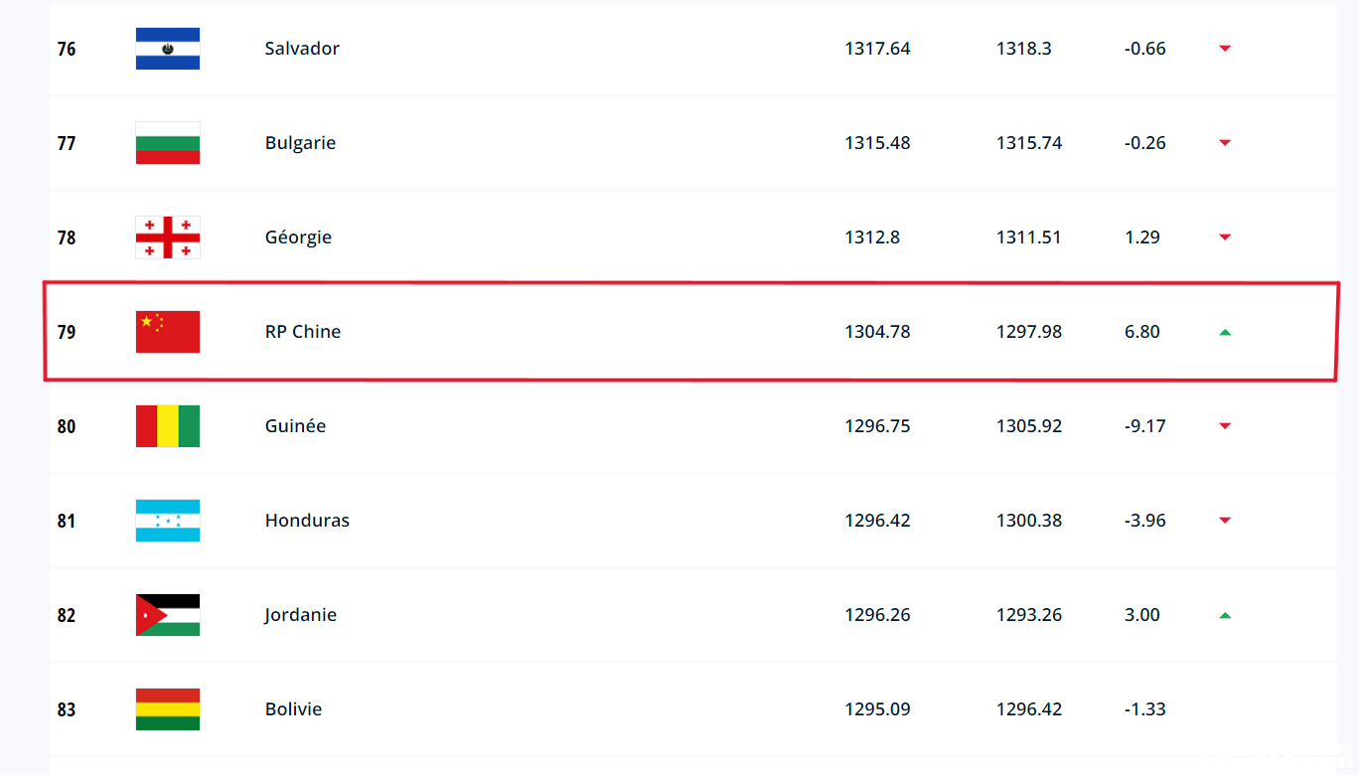Click Guinée's previous points value 1305.92
Viewport: 1359px width, 775px height.
click(1029, 426)
